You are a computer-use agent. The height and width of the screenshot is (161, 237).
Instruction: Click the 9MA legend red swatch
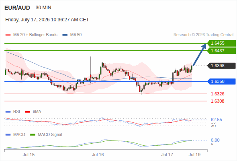point(27,112)
